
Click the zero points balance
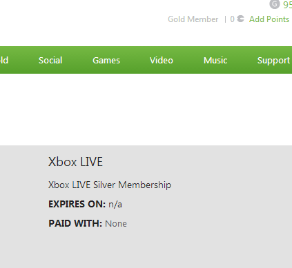click(x=232, y=19)
